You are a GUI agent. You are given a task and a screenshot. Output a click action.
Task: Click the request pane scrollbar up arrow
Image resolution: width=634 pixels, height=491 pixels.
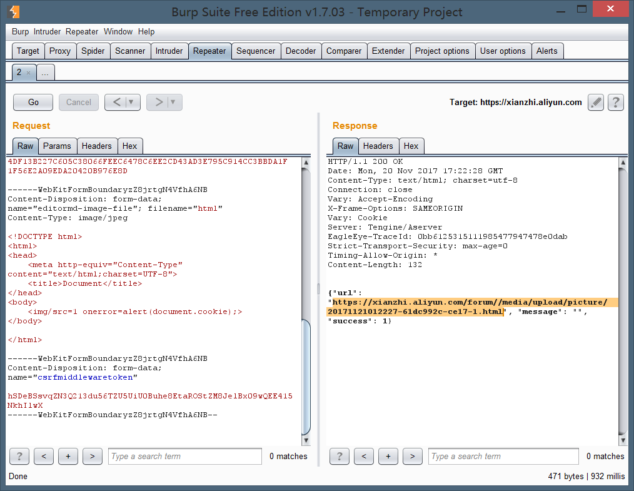pos(306,162)
